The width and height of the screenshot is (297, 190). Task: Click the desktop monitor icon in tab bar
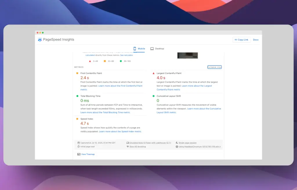[152, 49]
